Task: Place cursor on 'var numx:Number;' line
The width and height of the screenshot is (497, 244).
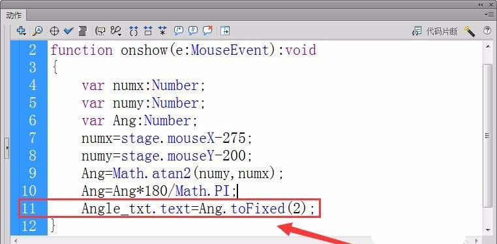Action: (143, 85)
